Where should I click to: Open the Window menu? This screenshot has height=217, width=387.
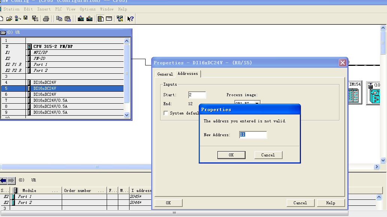(107, 9)
